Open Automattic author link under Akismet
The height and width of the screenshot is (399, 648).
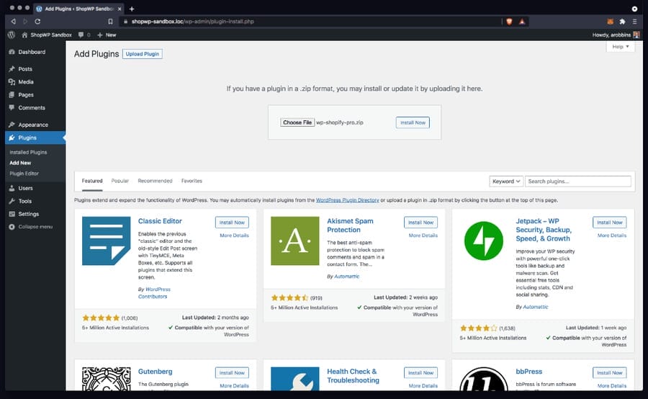pyautogui.click(x=347, y=276)
